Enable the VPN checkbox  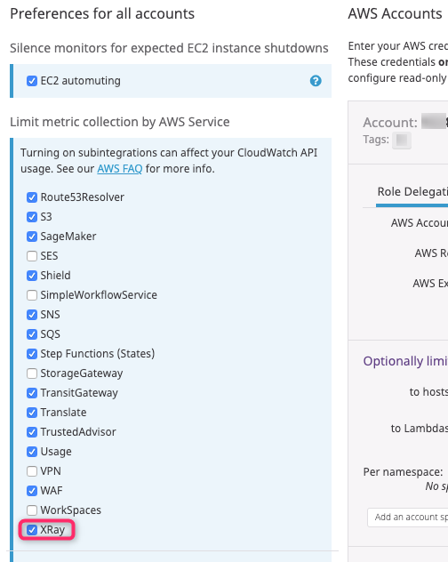32,471
